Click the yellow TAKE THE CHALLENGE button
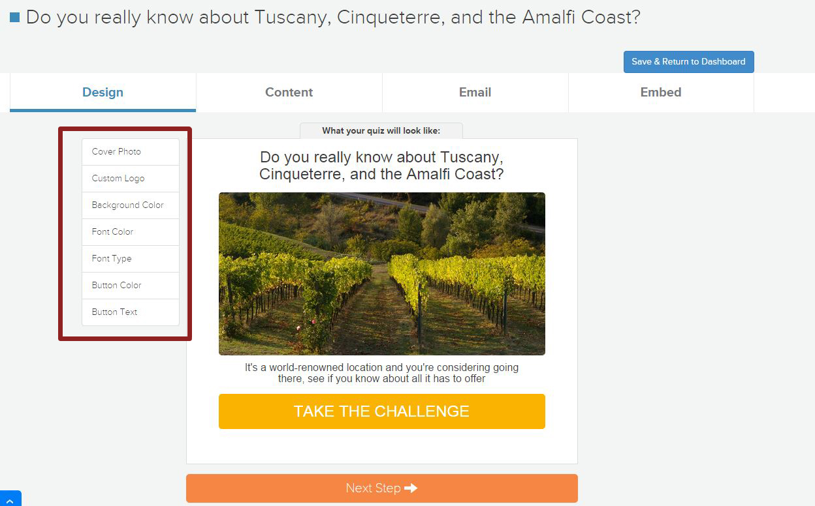The image size is (815, 506). click(x=381, y=411)
